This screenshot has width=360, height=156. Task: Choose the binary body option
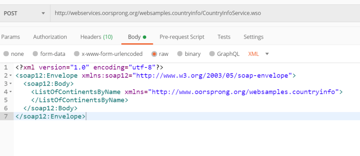tap(180, 54)
